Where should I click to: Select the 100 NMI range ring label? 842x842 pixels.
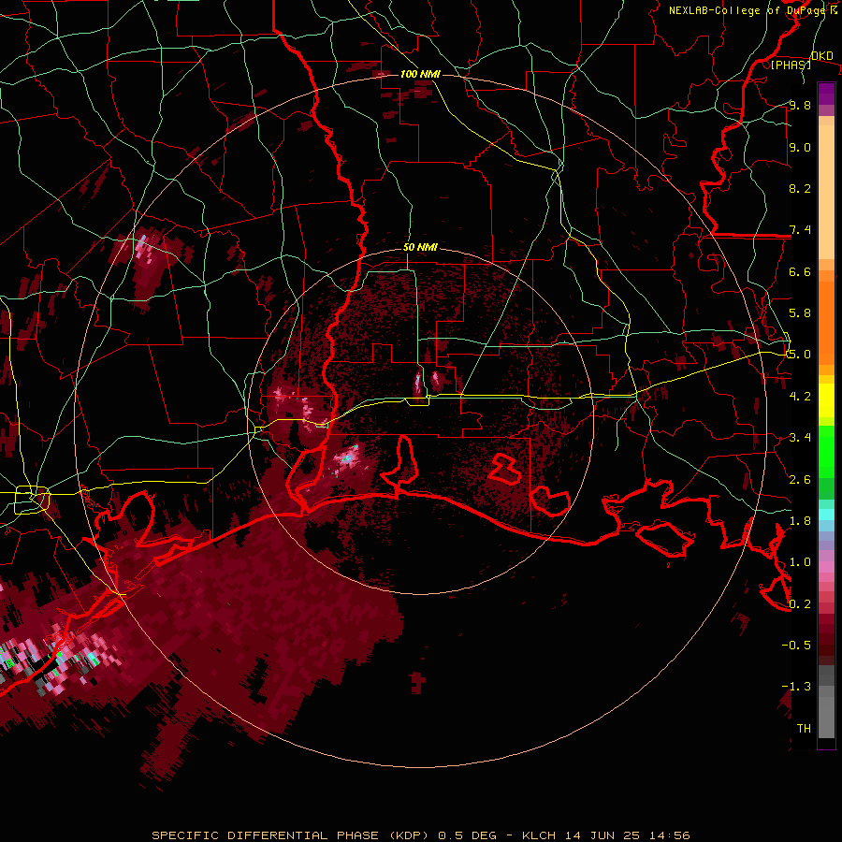[420, 74]
